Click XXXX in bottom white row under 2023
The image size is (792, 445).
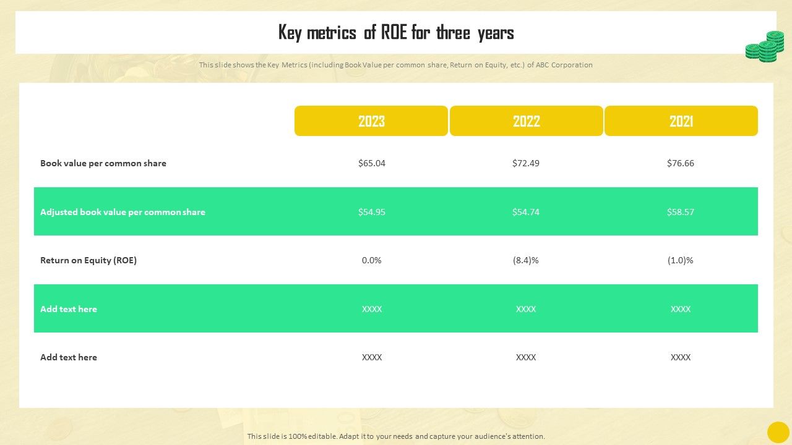pyautogui.click(x=372, y=357)
